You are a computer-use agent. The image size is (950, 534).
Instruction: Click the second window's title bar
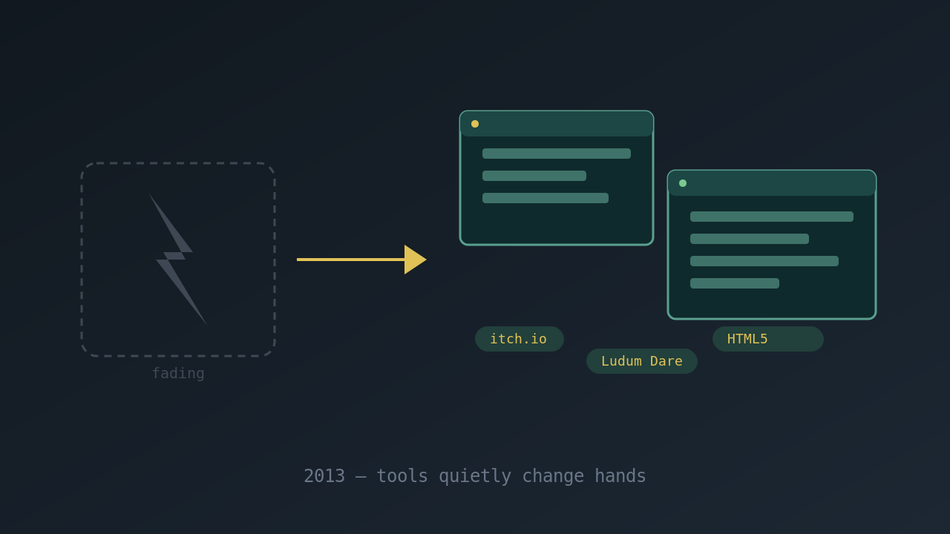(x=772, y=183)
